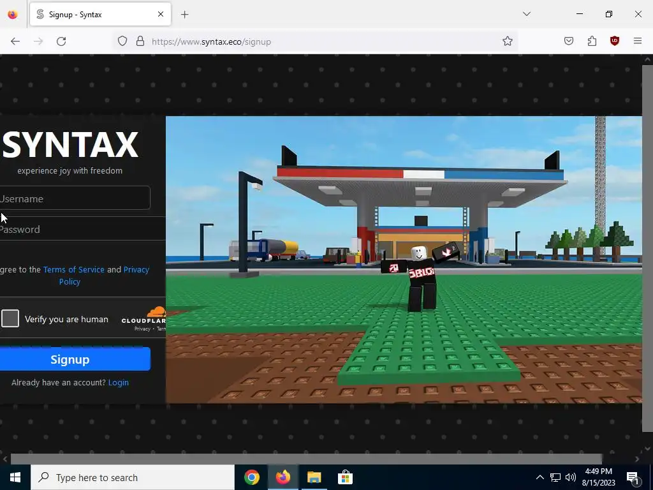Open Microsoft Store from the taskbar
This screenshot has width=653, height=490.
tap(345, 477)
